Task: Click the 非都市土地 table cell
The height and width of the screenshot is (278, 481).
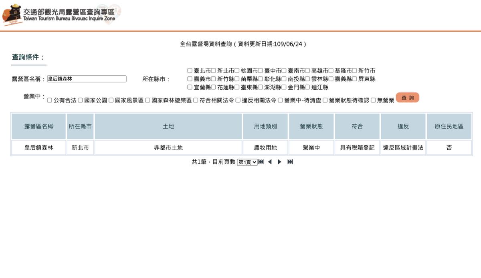Action: [168, 147]
